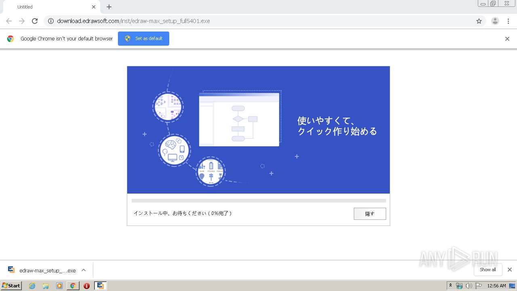Expand download item options chevron
The height and width of the screenshot is (291, 517).
pos(84,270)
